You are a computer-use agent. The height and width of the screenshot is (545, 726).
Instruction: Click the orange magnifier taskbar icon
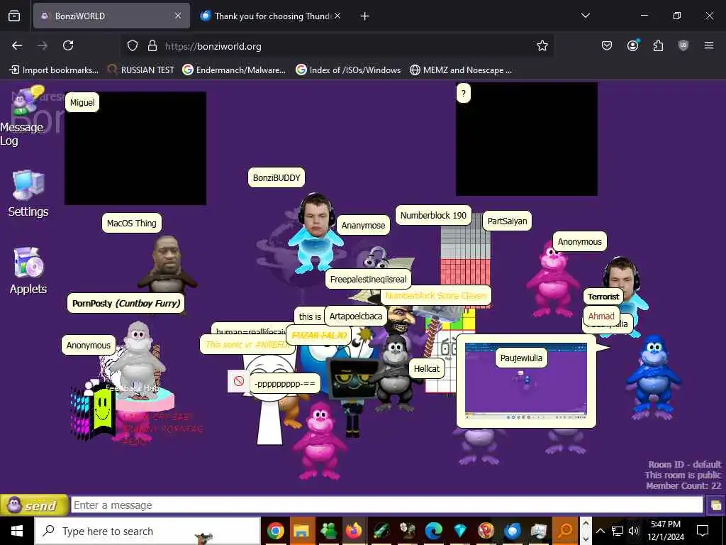point(564,531)
